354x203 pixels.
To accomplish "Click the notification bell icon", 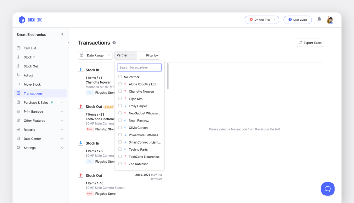I will tap(319, 19).
